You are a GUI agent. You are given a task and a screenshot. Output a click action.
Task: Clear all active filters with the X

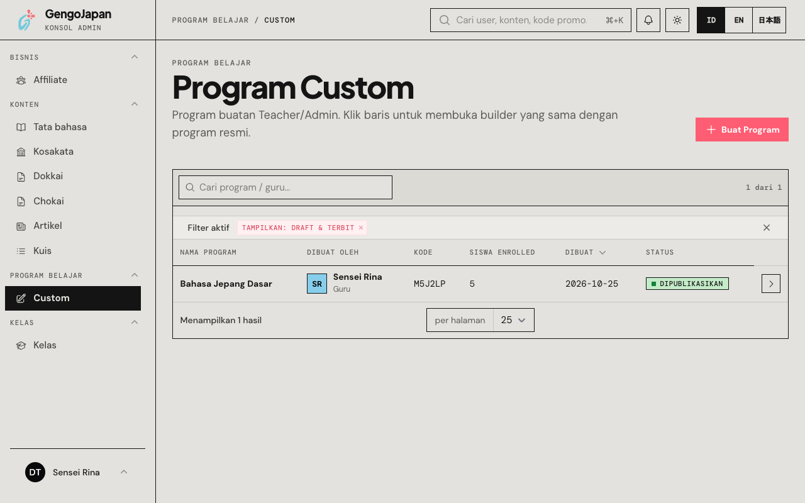[x=767, y=228]
